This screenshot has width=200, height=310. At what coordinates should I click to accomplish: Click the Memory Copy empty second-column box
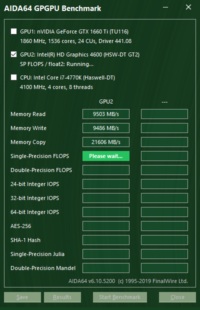coord(164,142)
